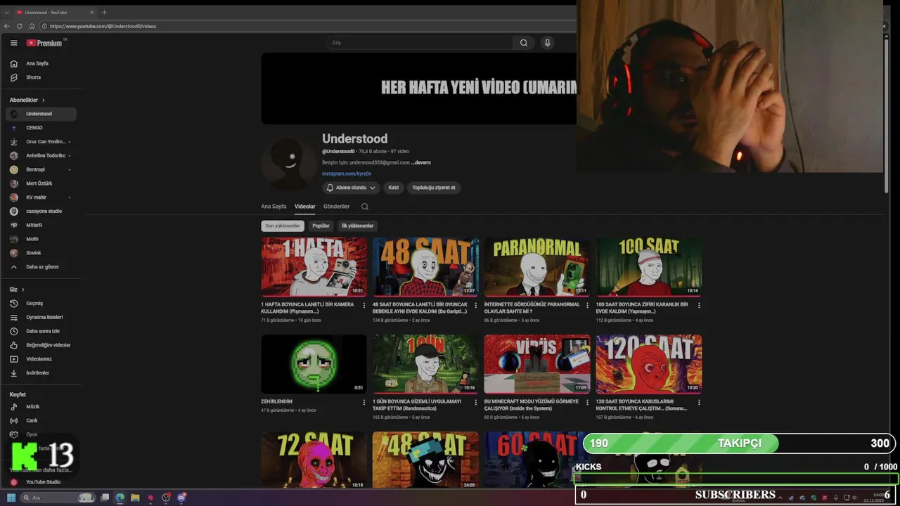Expand channel description with ...devamı
The image size is (900, 506).
point(421,162)
